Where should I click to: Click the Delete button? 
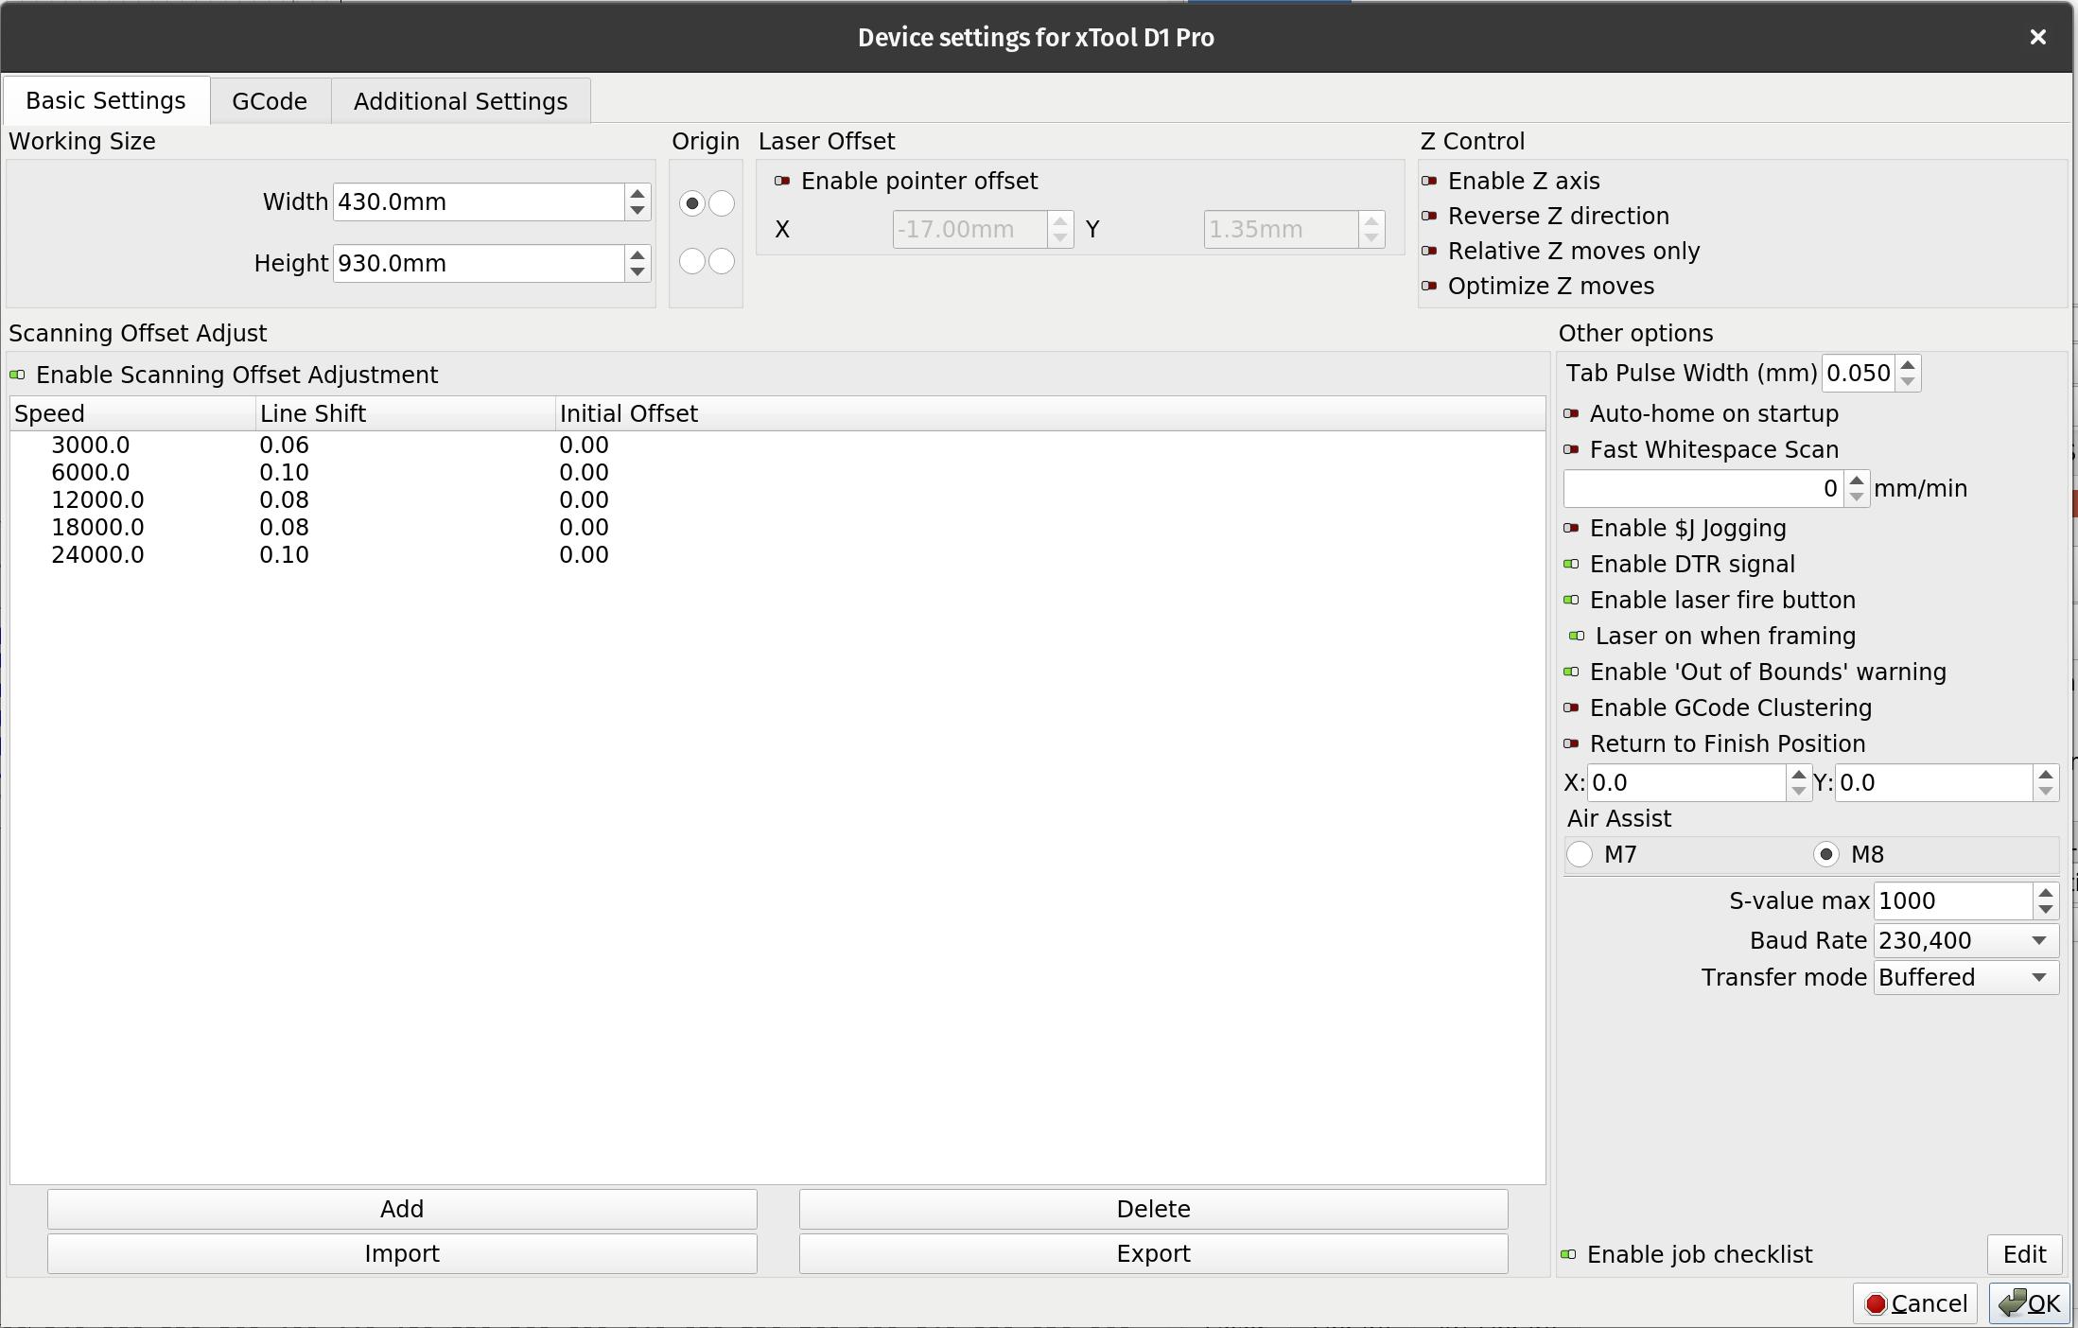point(1153,1210)
